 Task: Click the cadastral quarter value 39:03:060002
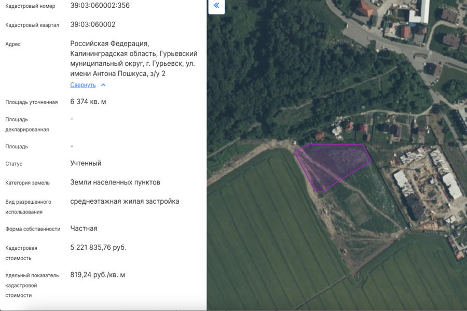93,24
